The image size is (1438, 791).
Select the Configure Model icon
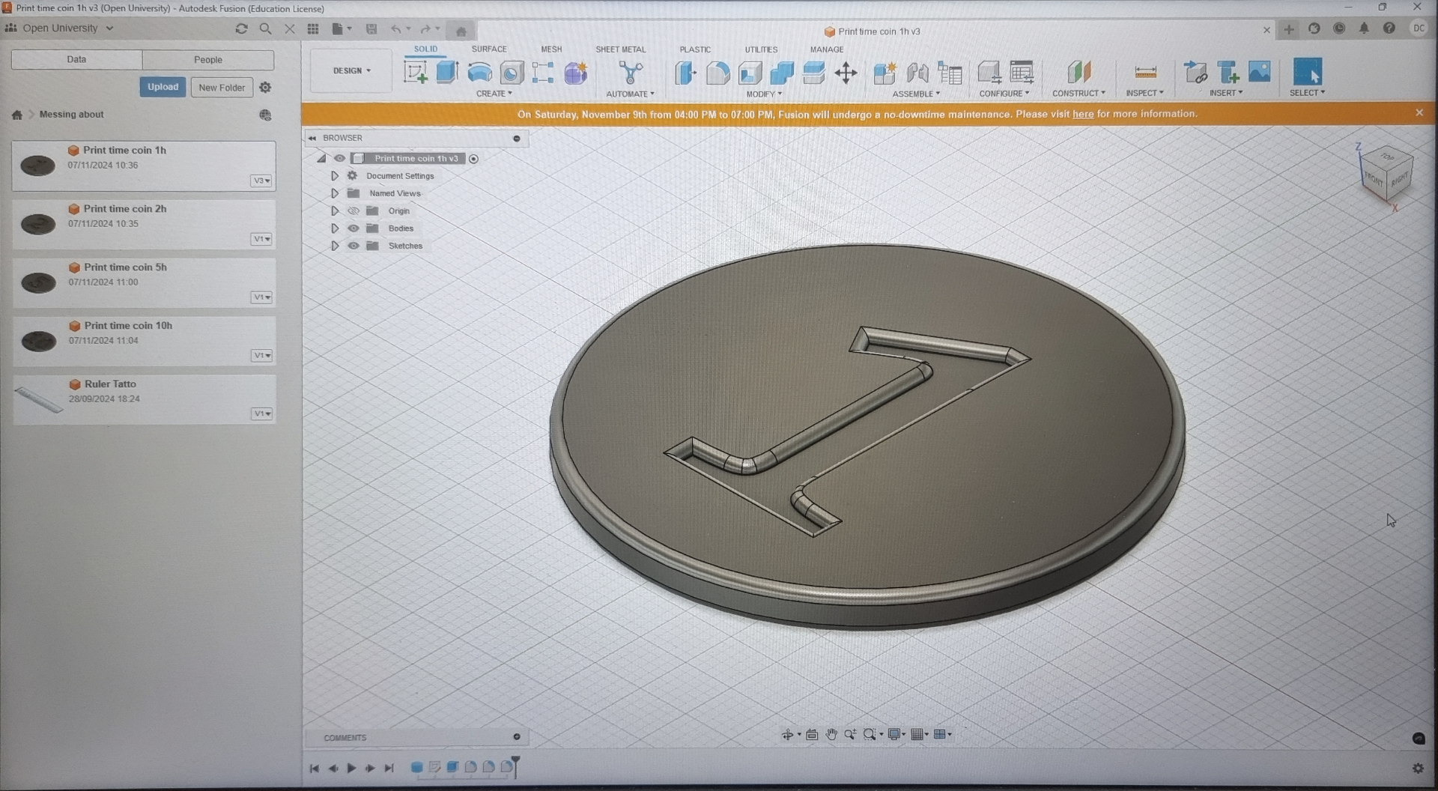click(x=989, y=73)
